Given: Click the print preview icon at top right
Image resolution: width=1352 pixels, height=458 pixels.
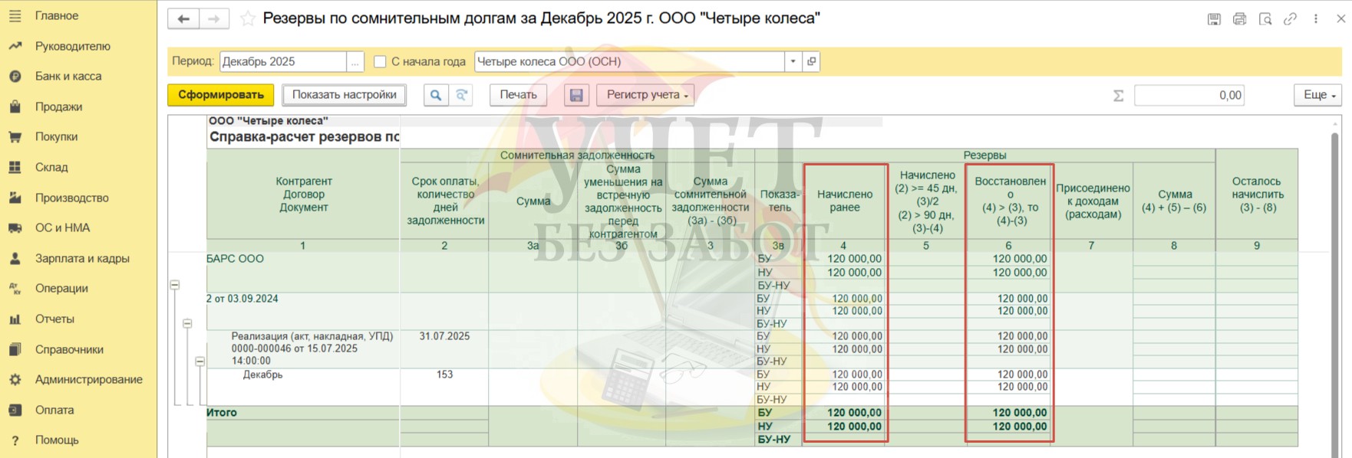Looking at the screenshot, I should click(x=1265, y=19).
